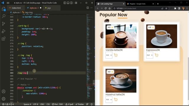Open the Explorer view in VS Code
This screenshot has height=106, width=189.
tap(4, 9)
